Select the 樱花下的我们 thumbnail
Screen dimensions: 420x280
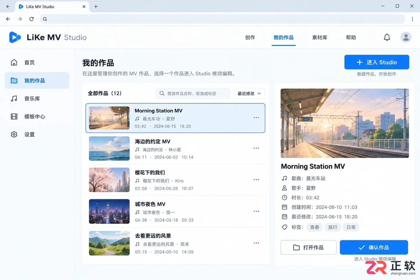(109, 180)
